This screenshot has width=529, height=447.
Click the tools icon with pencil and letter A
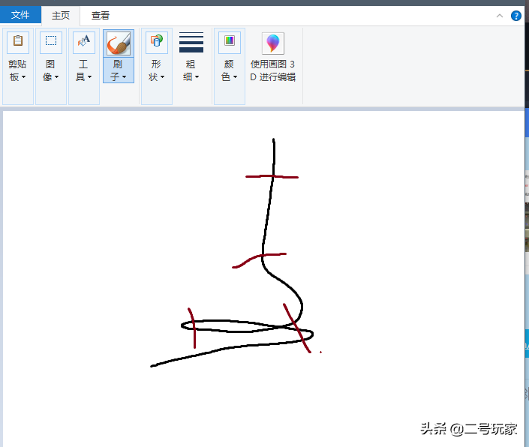[x=84, y=42]
